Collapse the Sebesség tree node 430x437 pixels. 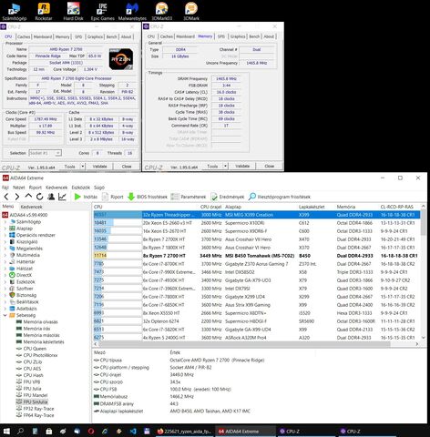coord(5,315)
